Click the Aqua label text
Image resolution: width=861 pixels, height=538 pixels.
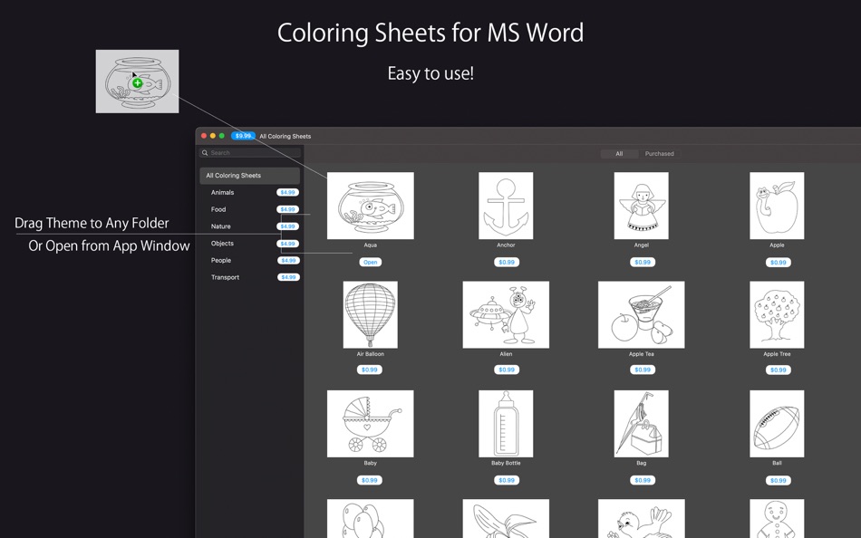coord(370,245)
